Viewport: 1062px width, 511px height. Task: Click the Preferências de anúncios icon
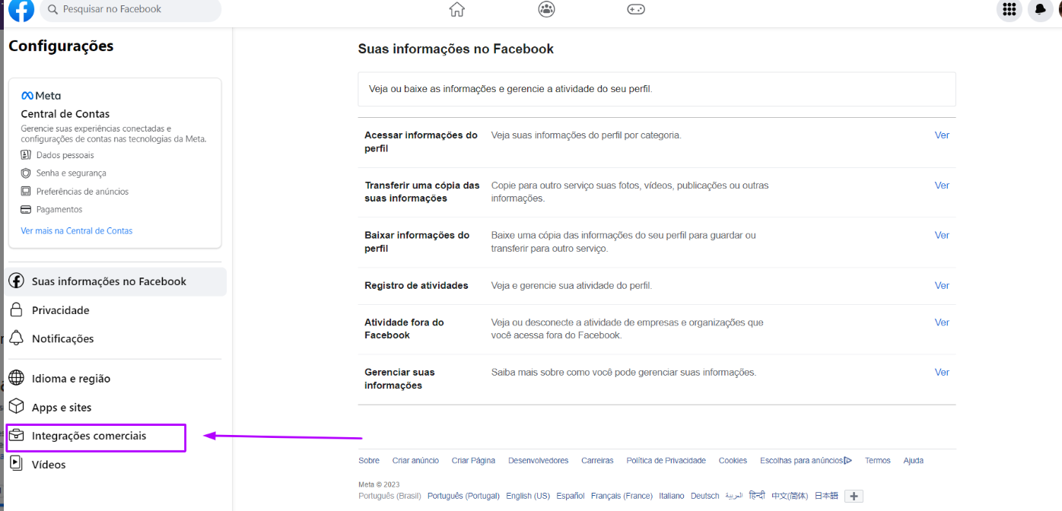point(26,192)
